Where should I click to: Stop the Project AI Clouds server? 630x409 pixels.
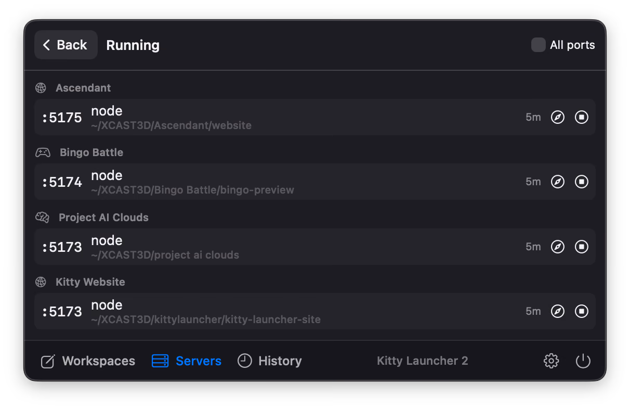click(x=582, y=247)
